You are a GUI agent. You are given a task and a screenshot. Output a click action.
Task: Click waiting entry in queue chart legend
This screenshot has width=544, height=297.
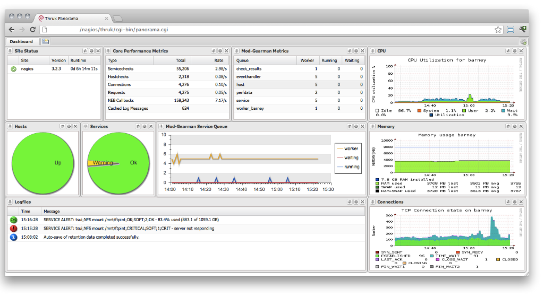347,158
